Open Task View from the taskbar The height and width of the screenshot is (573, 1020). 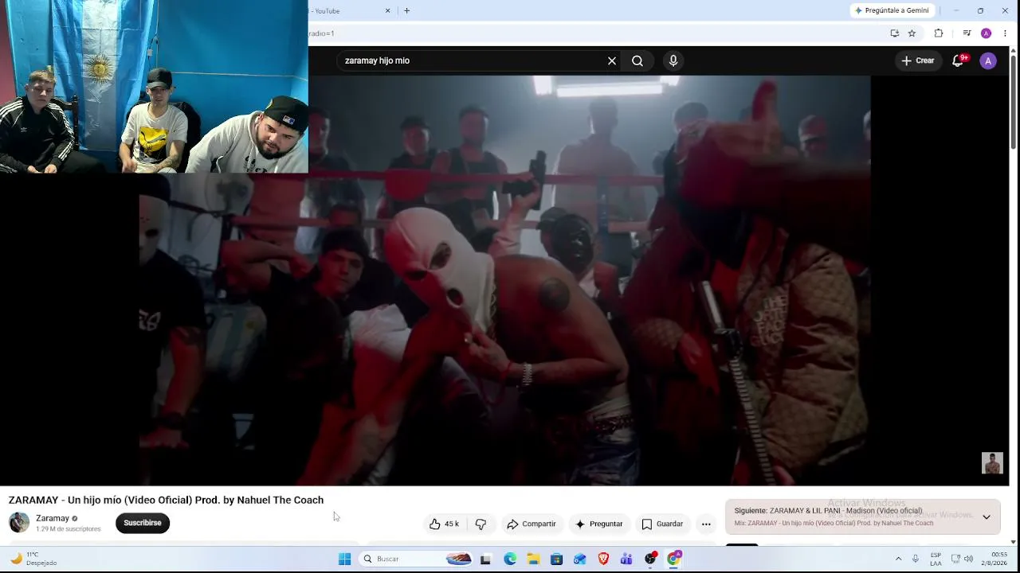(485, 559)
